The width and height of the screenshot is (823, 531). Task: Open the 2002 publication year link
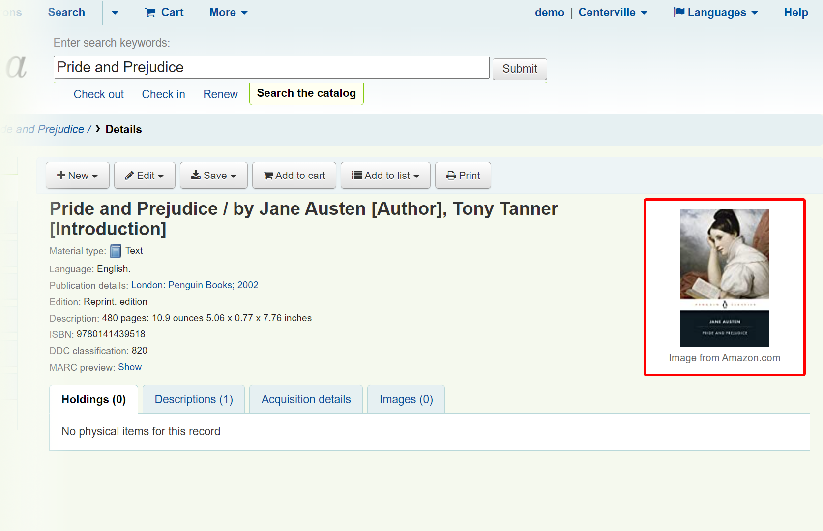point(248,285)
